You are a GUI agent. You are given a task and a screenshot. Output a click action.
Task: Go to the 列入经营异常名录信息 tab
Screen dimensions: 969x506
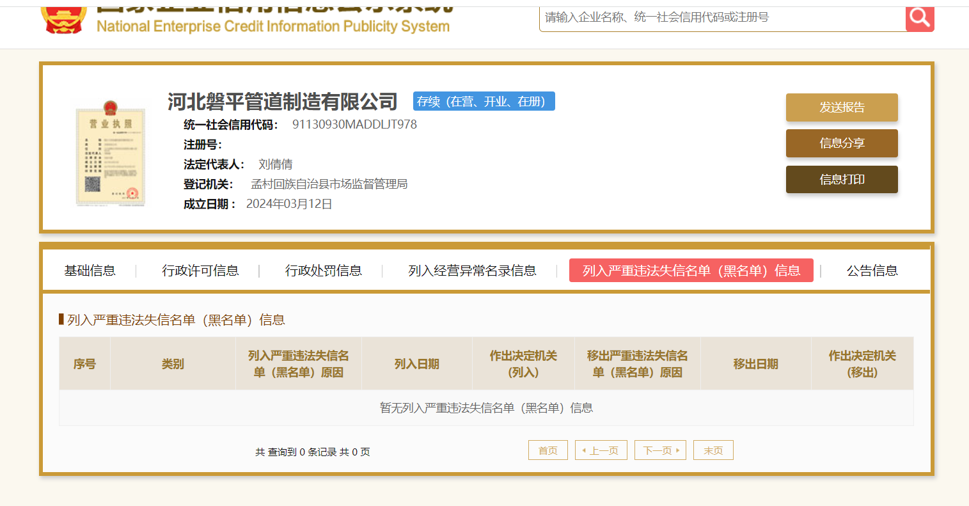coord(472,271)
